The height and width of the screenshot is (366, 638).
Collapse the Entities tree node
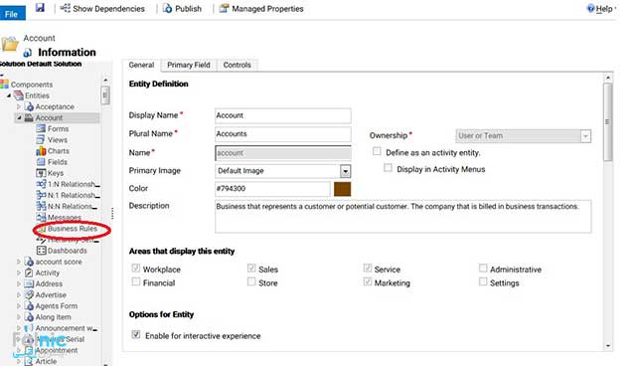pos(9,95)
